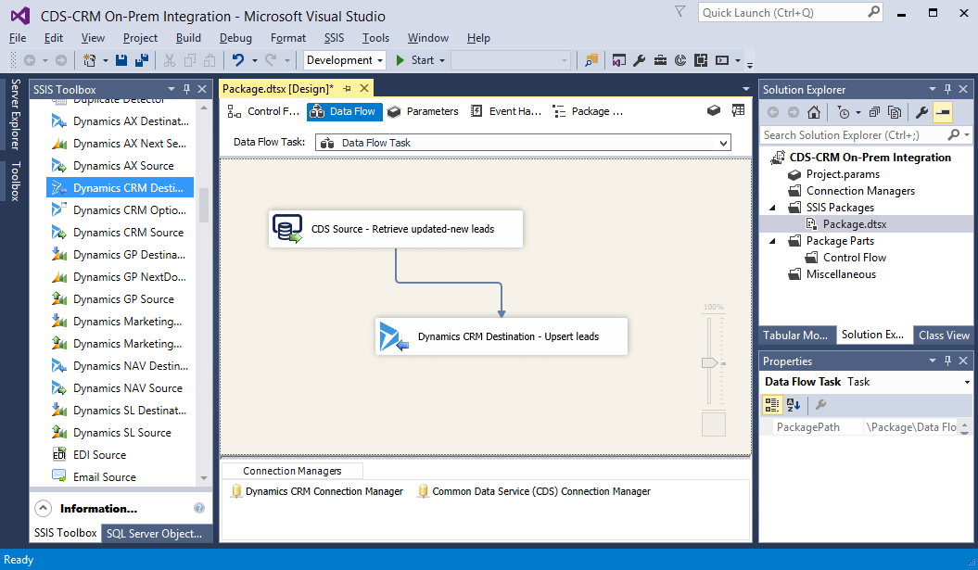Switch to the Class View tab

coord(944,335)
